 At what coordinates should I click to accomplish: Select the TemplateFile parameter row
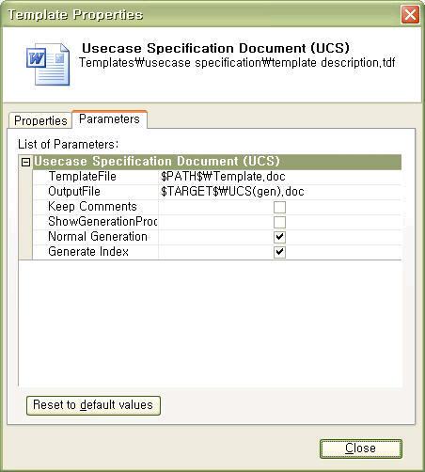[217, 177]
